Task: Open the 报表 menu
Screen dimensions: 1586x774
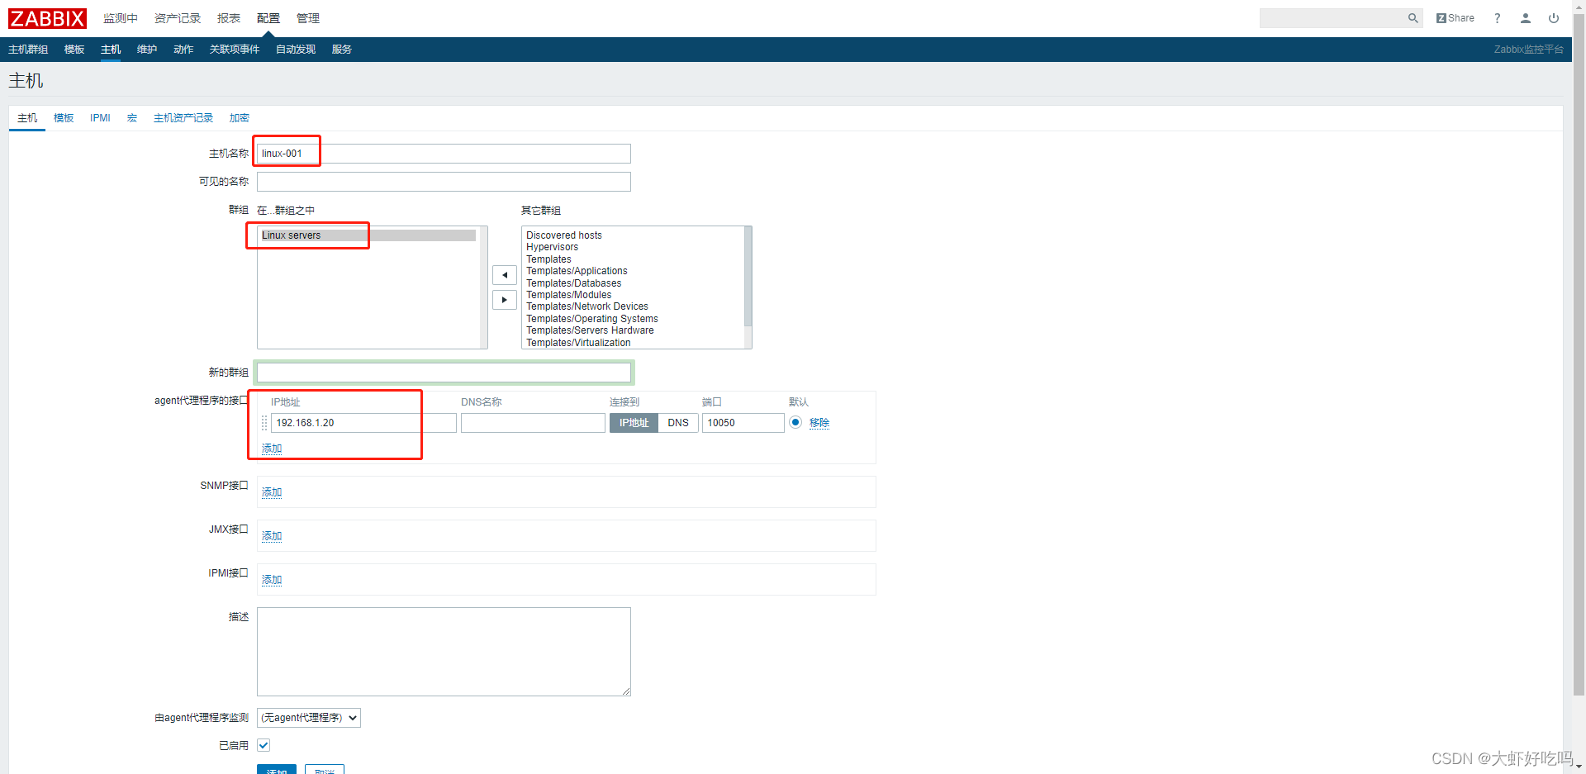Action: 229,18
